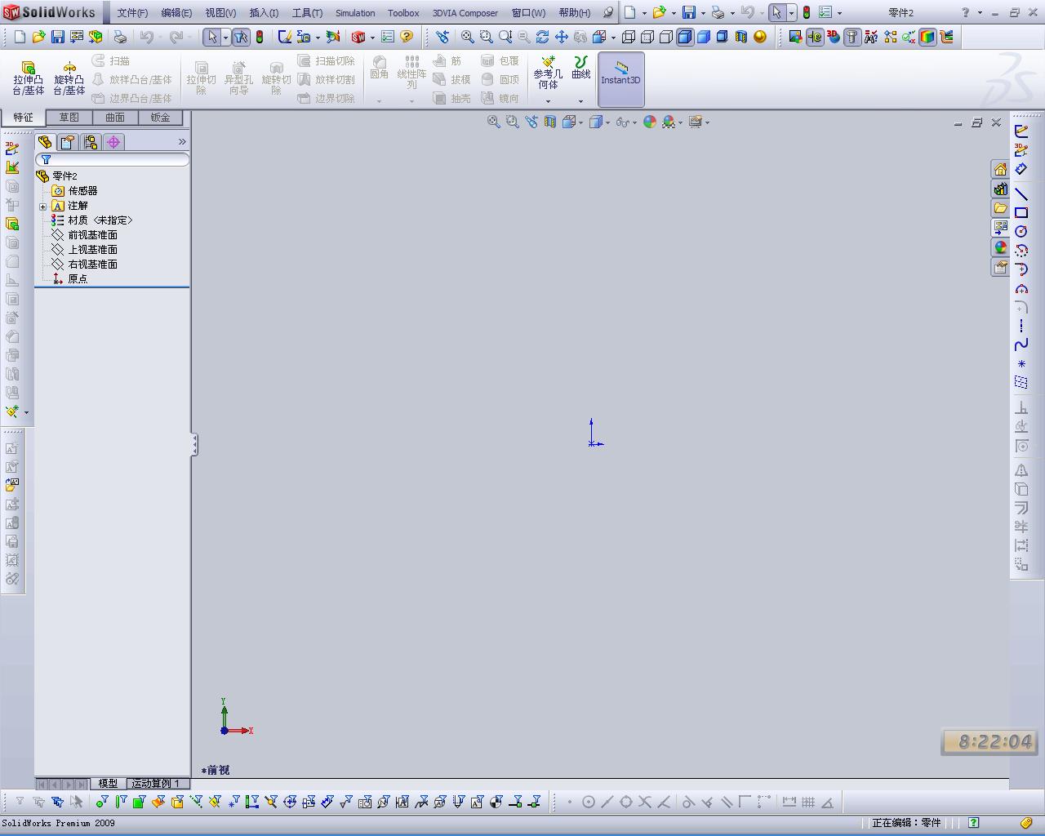Open the Reference Geometry (参考几何体) tool
The height and width of the screenshot is (836, 1045).
548,74
